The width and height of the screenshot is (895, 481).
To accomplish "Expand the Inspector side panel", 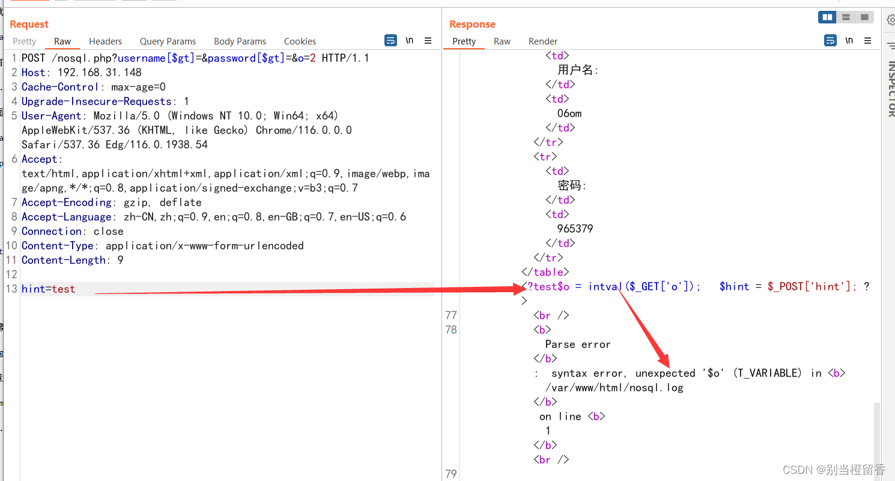I will click(891, 88).
